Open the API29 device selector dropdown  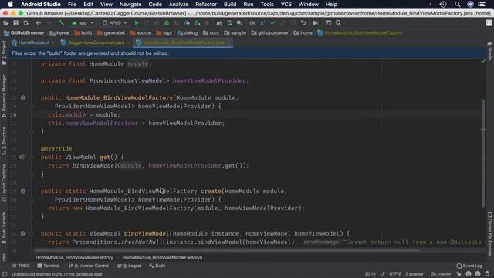[x=115, y=23]
